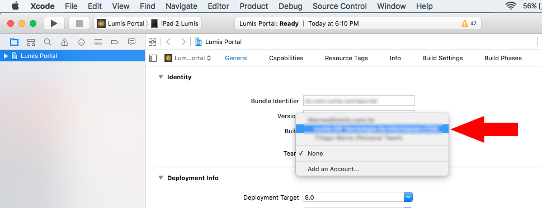Viewport: 542px width, 208px height.
Task: Open the Issue navigator warning triangle icon
Action: pos(65,42)
